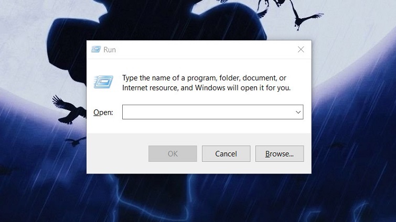Image resolution: width=396 pixels, height=222 pixels.
Task: Click the "Type the name of a program" line
Action: click(x=204, y=78)
